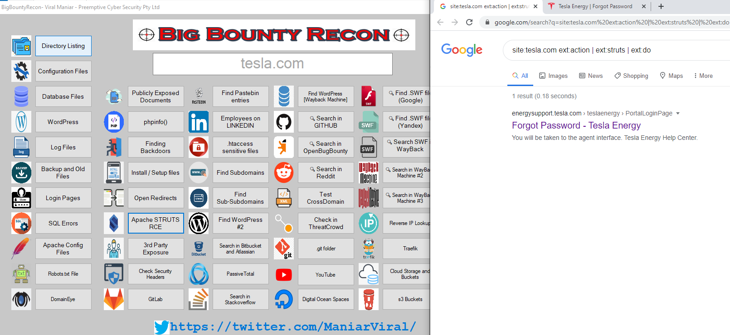This screenshot has width=730, height=335.
Task: Expand the Google result URL dropdown arrow
Action: click(x=678, y=114)
